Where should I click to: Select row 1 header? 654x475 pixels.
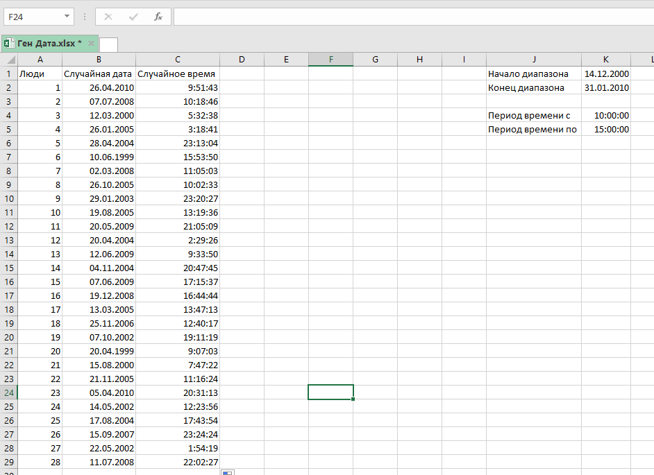(9, 74)
